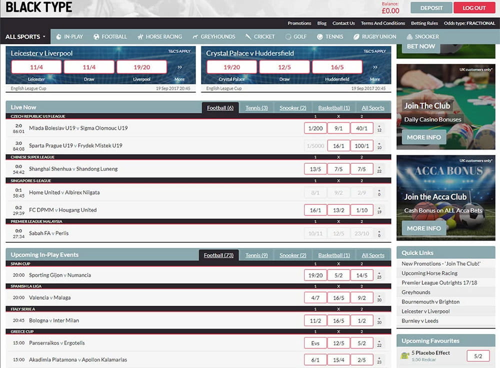Expand extra markets for Sparta Prague U19 match
This screenshot has width=500, height=368.
379,146
